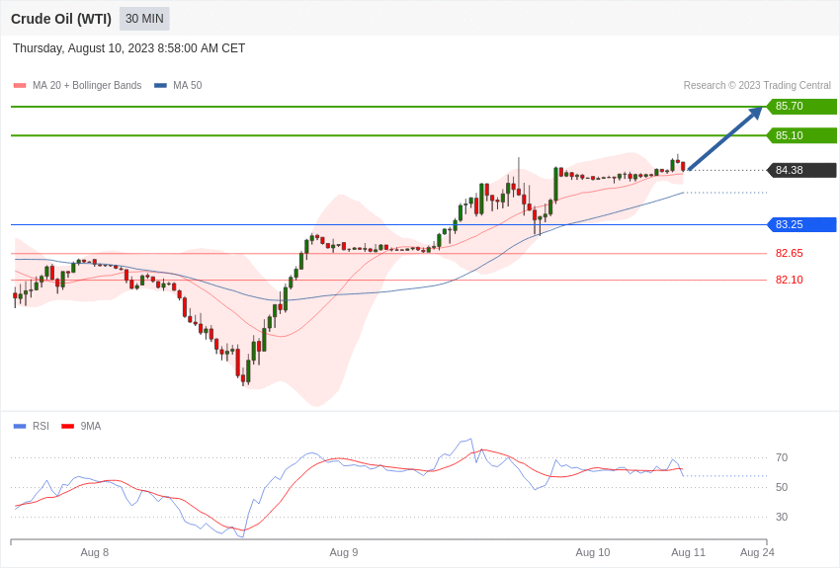Click the blue upward trend arrow

725,138
